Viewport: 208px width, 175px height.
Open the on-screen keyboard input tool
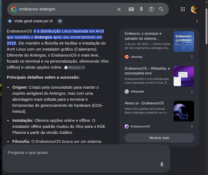(x=131, y=9)
